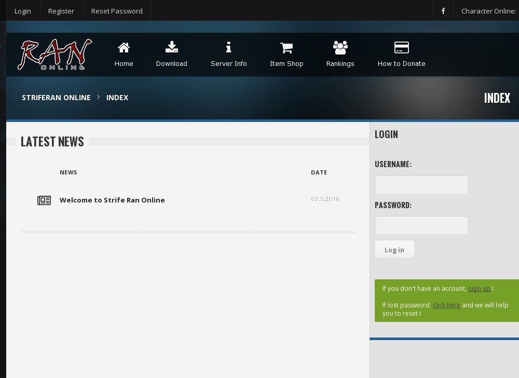Click the RAN Online logo

(x=54, y=54)
